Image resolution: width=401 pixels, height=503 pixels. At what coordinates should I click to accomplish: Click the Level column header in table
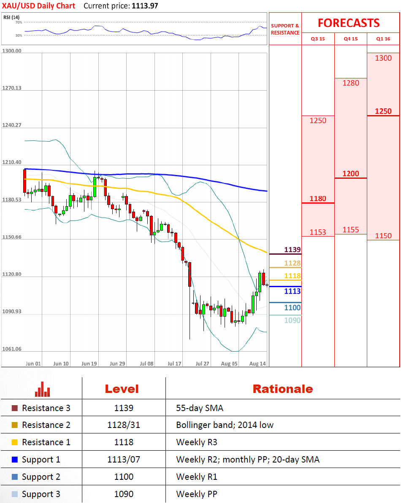click(x=122, y=389)
